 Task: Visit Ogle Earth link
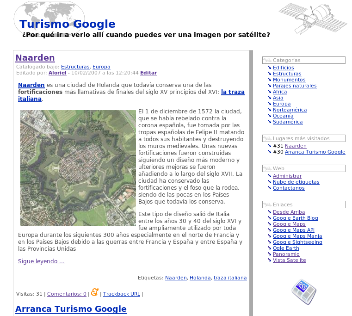tap(286, 248)
